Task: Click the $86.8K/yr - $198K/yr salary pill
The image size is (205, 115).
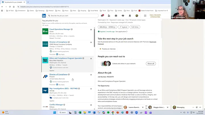Action: (107, 27)
